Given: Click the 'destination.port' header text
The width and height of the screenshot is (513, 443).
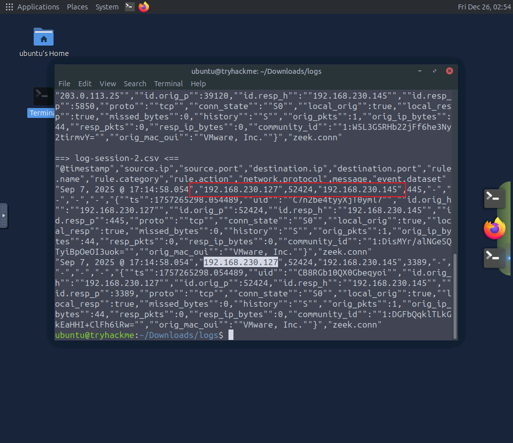Looking at the screenshot, I should point(377,169).
